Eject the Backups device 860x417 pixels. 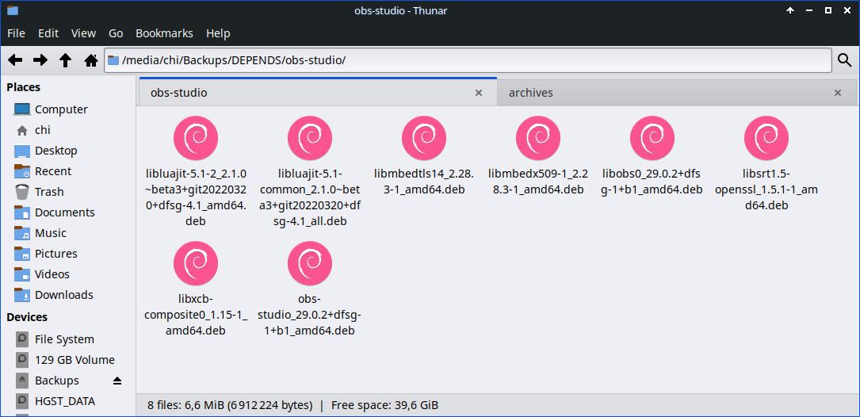pyautogui.click(x=117, y=381)
